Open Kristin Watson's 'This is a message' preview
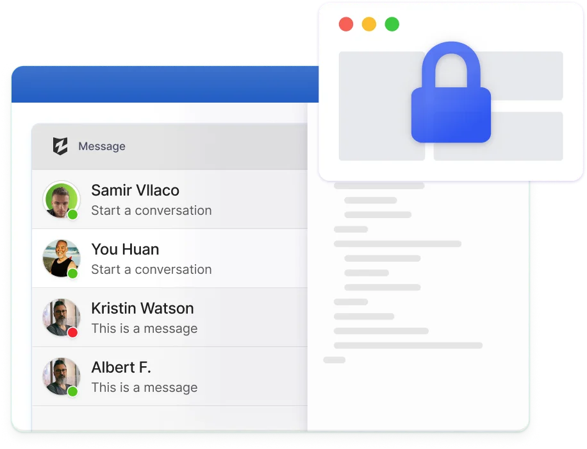 [x=144, y=328]
